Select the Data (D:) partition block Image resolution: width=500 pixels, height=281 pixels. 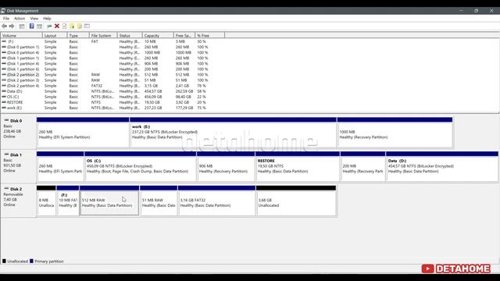(442, 166)
